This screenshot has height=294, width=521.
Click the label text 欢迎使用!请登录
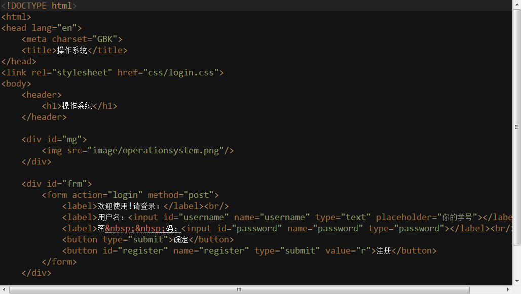point(129,206)
